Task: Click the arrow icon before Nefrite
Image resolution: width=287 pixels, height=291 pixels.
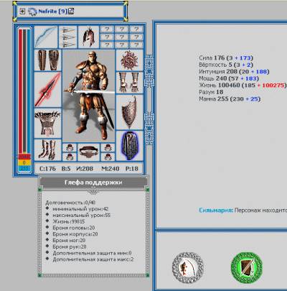Action: (22, 11)
